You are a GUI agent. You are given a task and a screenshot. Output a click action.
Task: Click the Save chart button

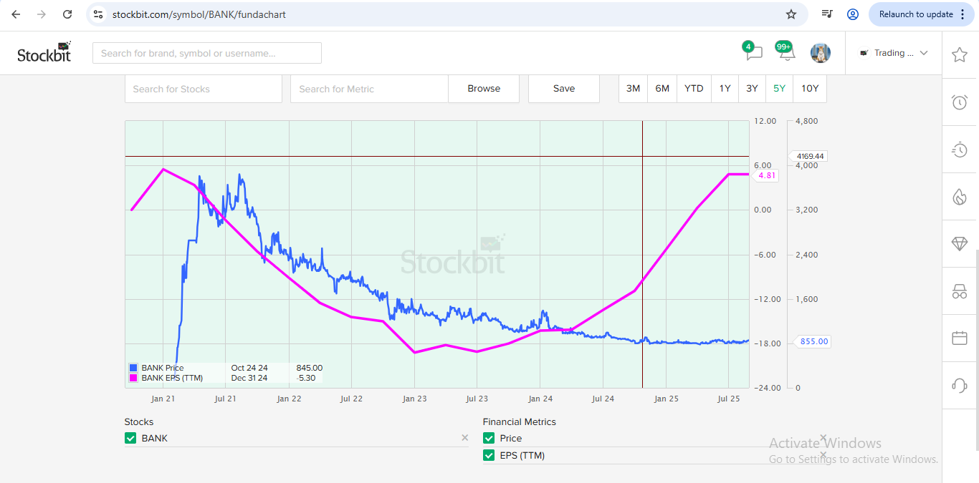564,89
